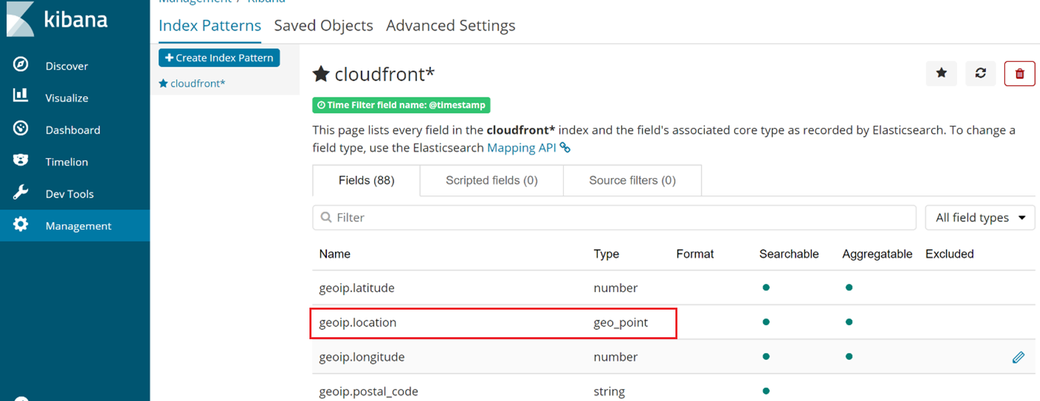Screen dimensions: 1040x401
Task: Click Create Index Pattern button
Action: (x=219, y=58)
